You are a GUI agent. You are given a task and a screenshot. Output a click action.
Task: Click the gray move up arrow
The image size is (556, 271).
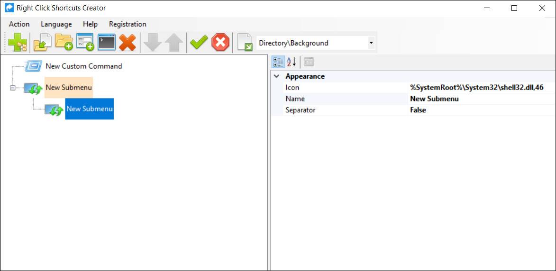tap(174, 43)
